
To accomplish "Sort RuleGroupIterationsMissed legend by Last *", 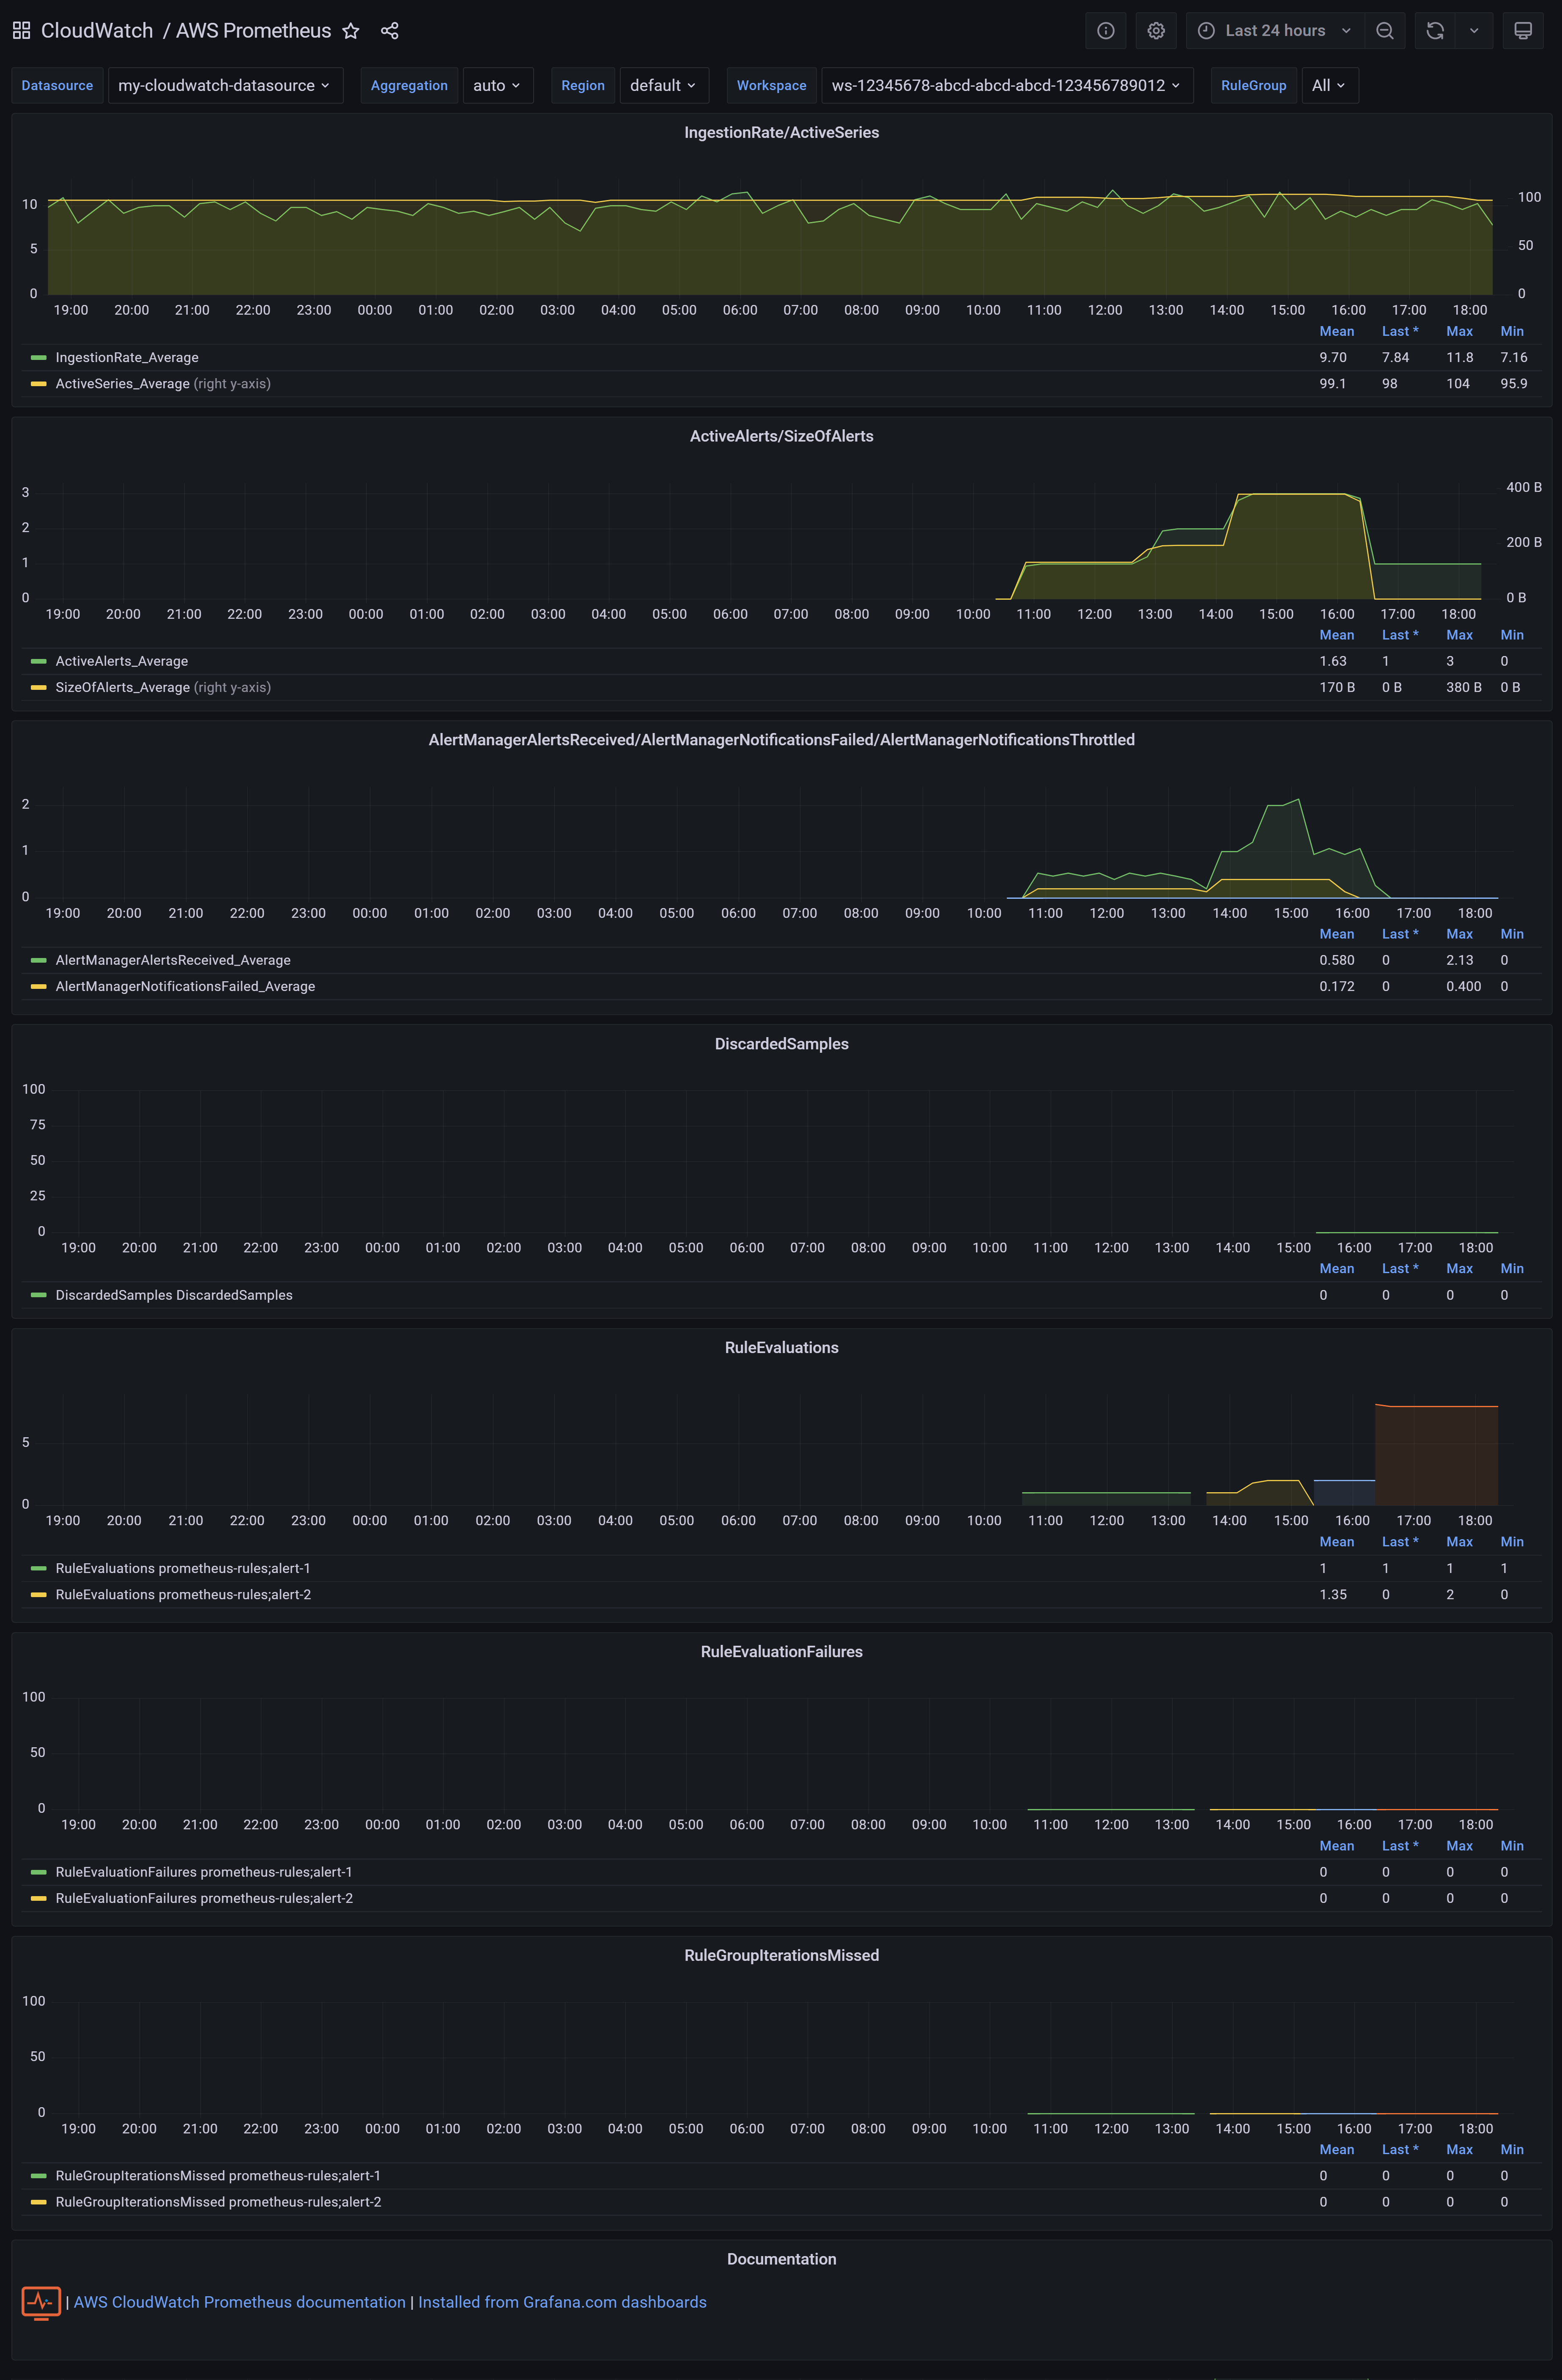I will tap(1400, 2149).
